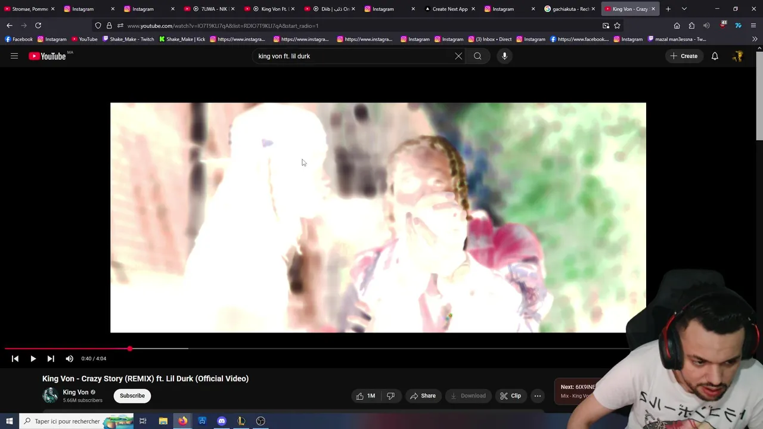Open the blue toolbar extension icon
The width and height of the screenshot is (763, 429).
click(738, 26)
